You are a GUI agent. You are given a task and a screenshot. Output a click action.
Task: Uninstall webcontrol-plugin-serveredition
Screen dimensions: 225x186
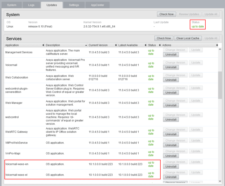(x=171, y=93)
